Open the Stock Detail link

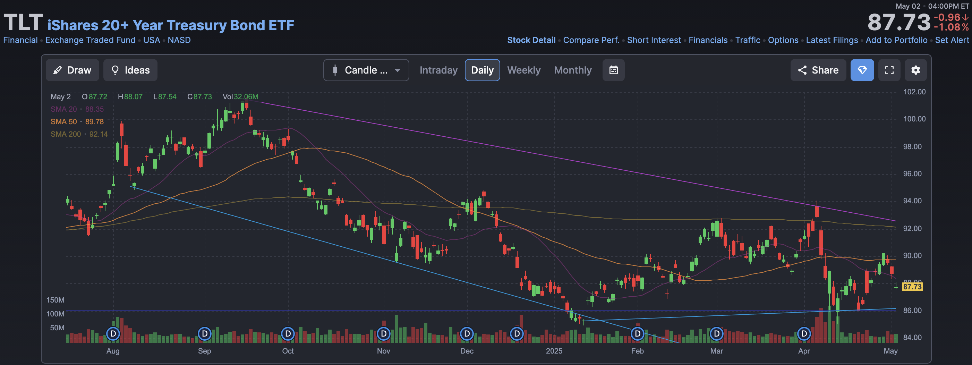tap(531, 40)
